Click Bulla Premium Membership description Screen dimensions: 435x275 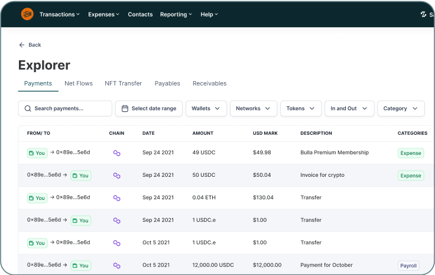tap(335, 153)
